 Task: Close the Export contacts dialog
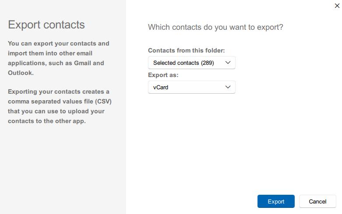click(x=336, y=6)
